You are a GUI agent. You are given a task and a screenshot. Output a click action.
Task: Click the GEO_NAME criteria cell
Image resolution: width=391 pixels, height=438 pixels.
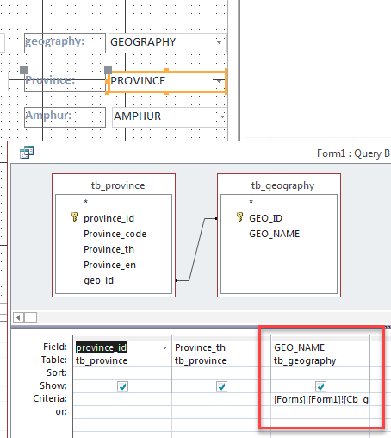click(320, 399)
